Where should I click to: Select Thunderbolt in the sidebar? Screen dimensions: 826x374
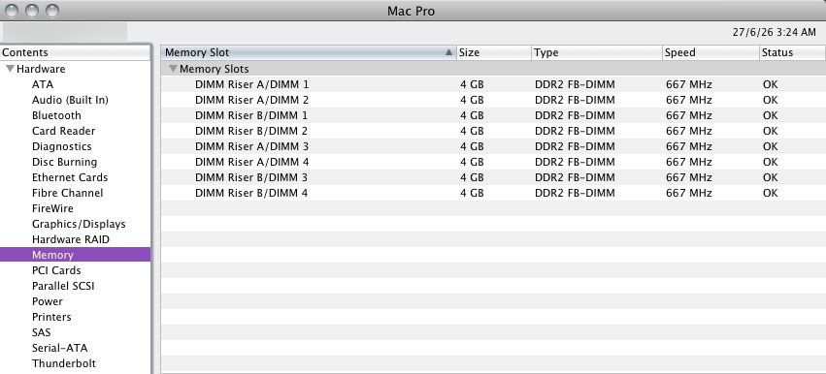click(64, 363)
